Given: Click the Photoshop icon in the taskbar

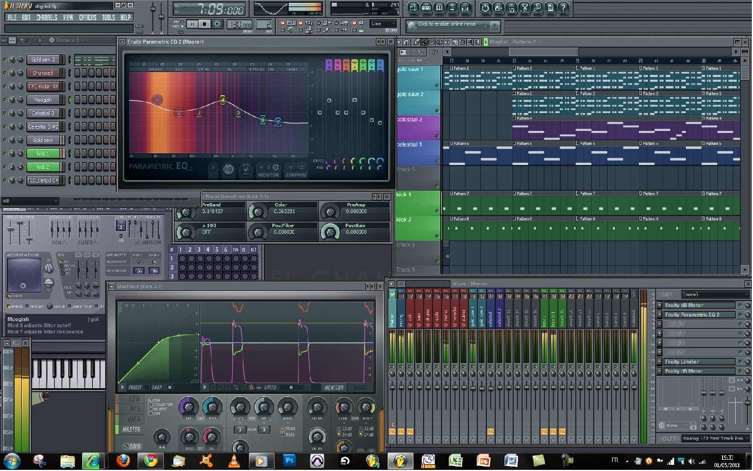Looking at the screenshot, I should pyautogui.click(x=289, y=460).
